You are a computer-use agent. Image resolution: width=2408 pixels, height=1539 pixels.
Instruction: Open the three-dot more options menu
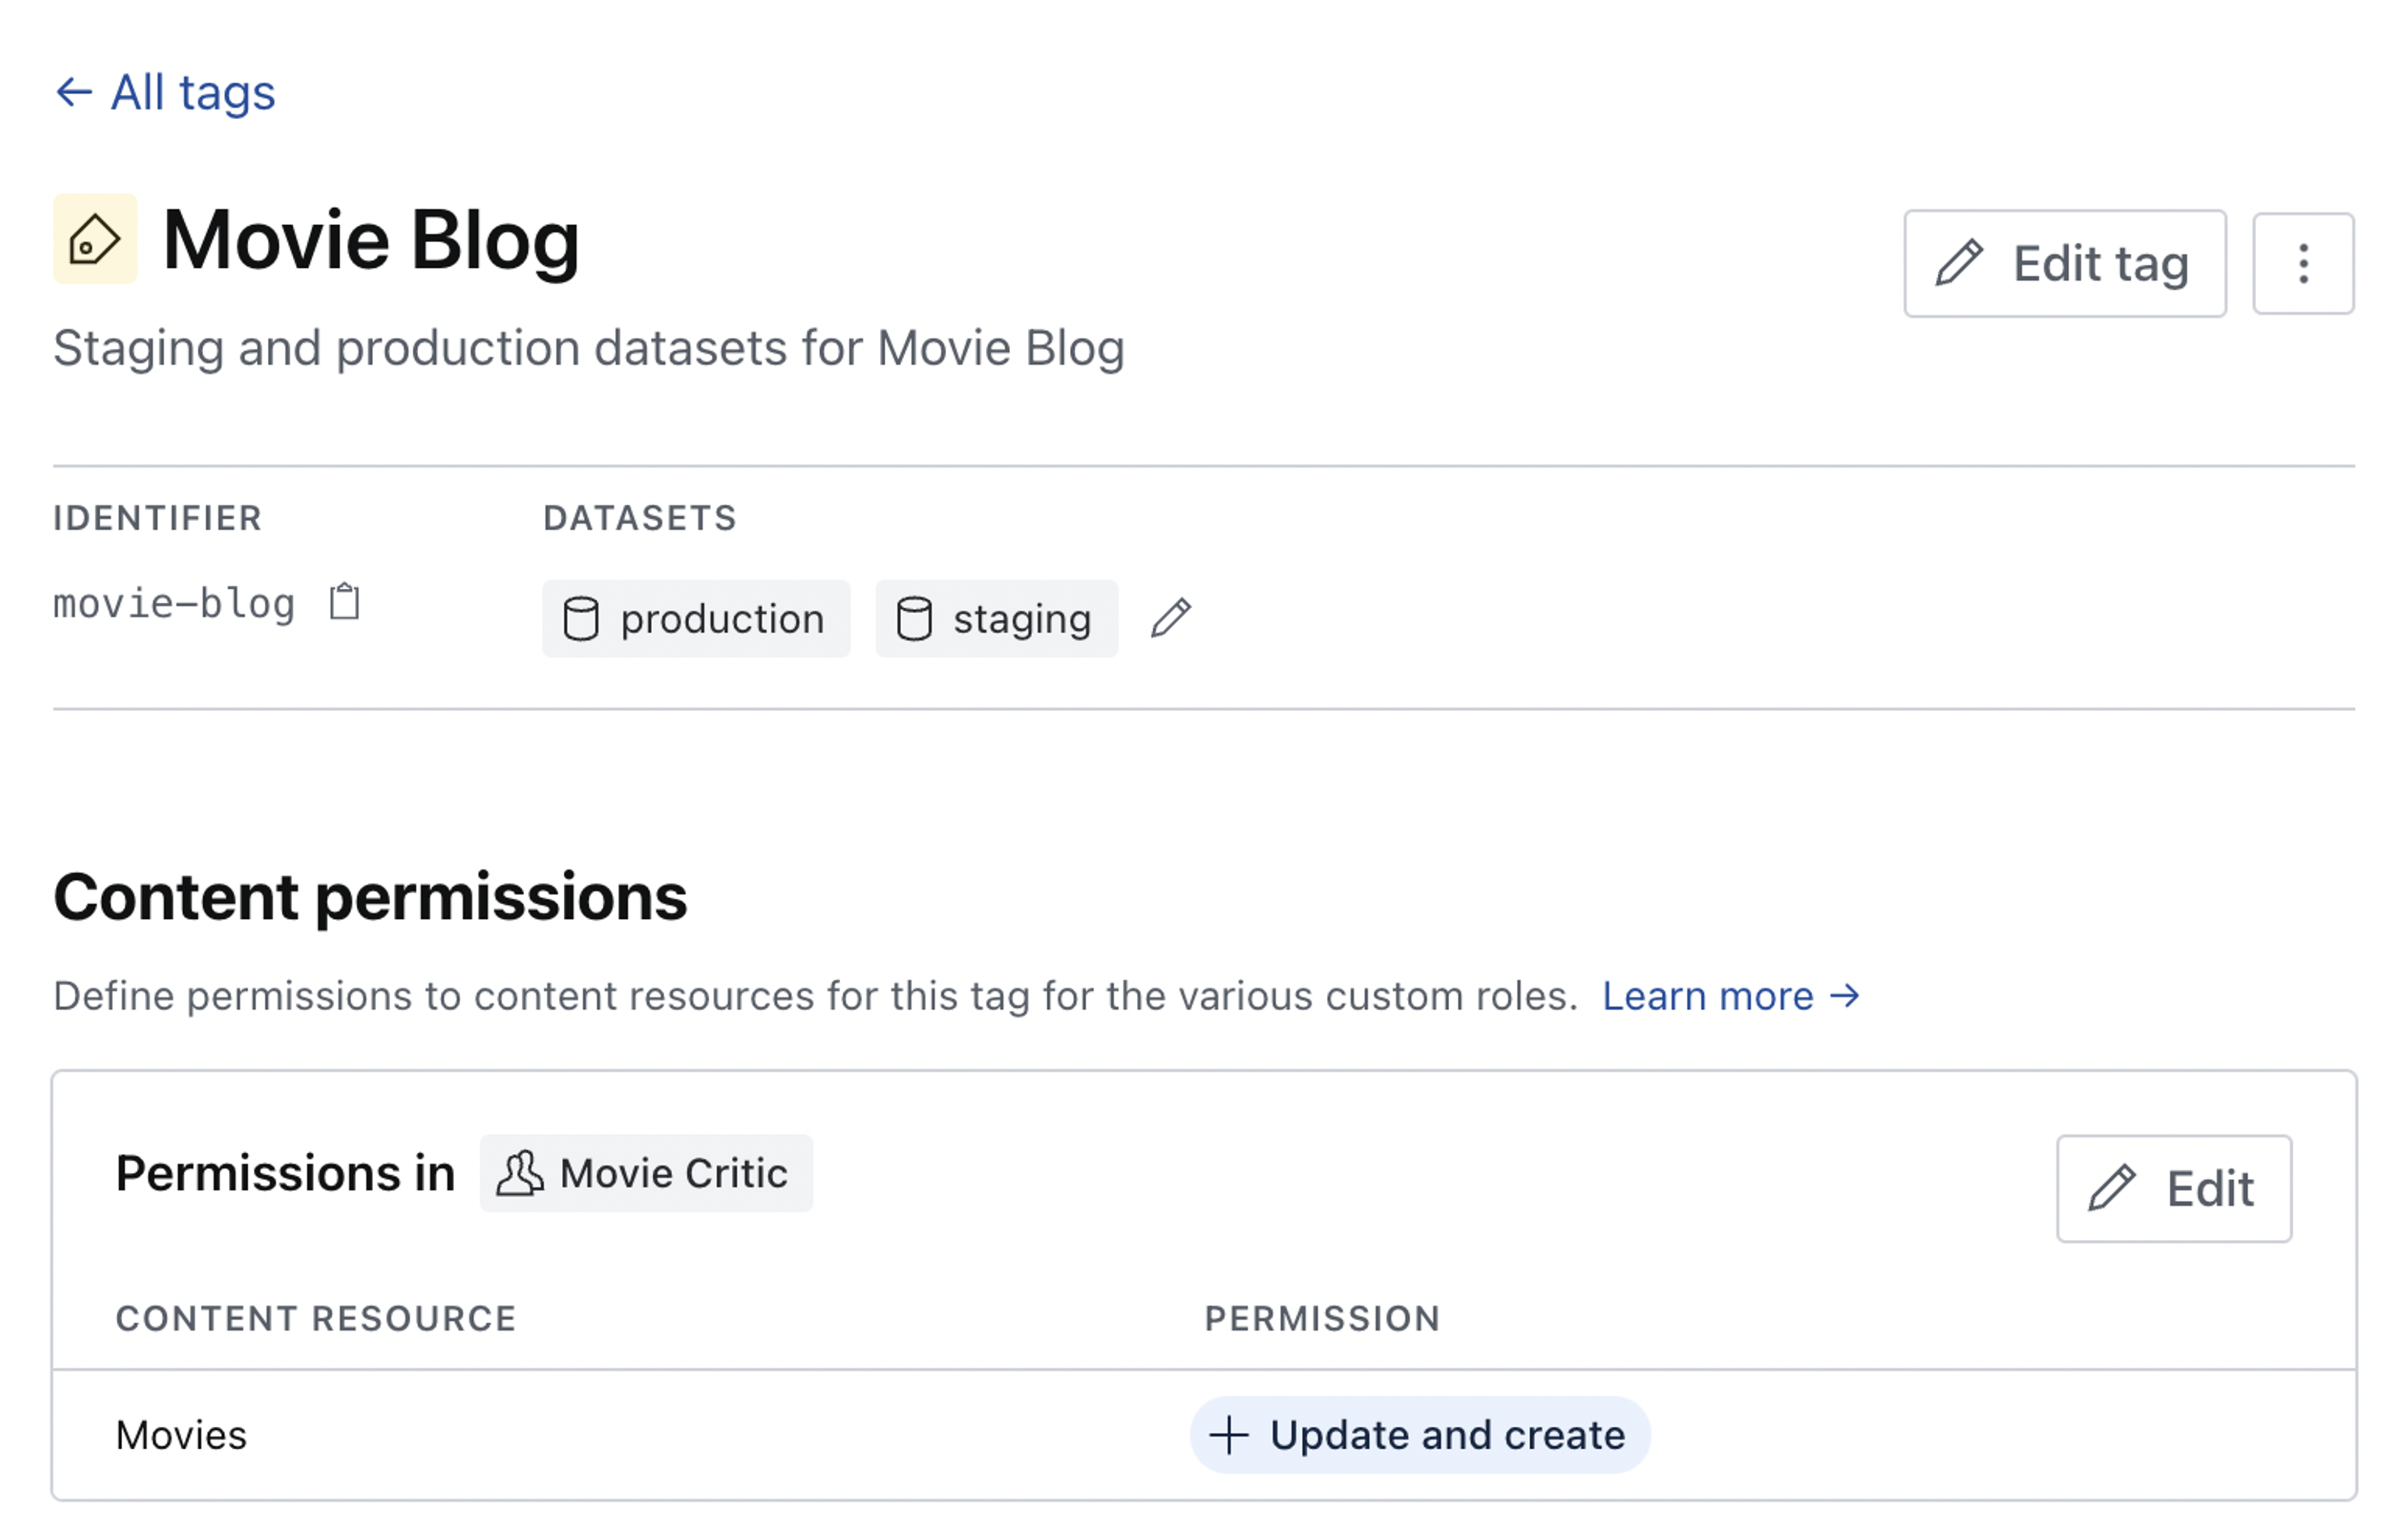tap(2303, 264)
